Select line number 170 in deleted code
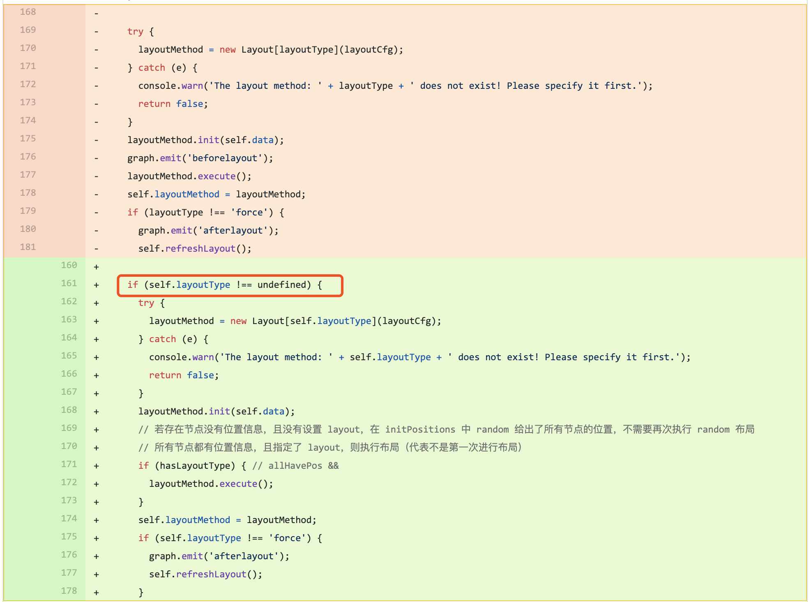Viewport: 811px width, 602px height. point(27,48)
